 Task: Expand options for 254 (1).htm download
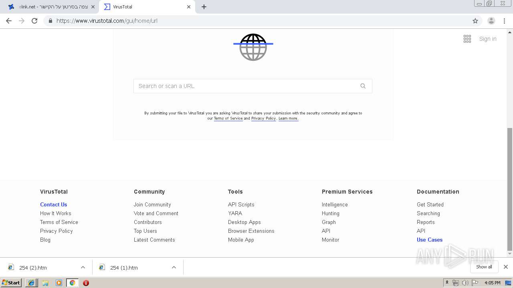[x=174, y=267]
